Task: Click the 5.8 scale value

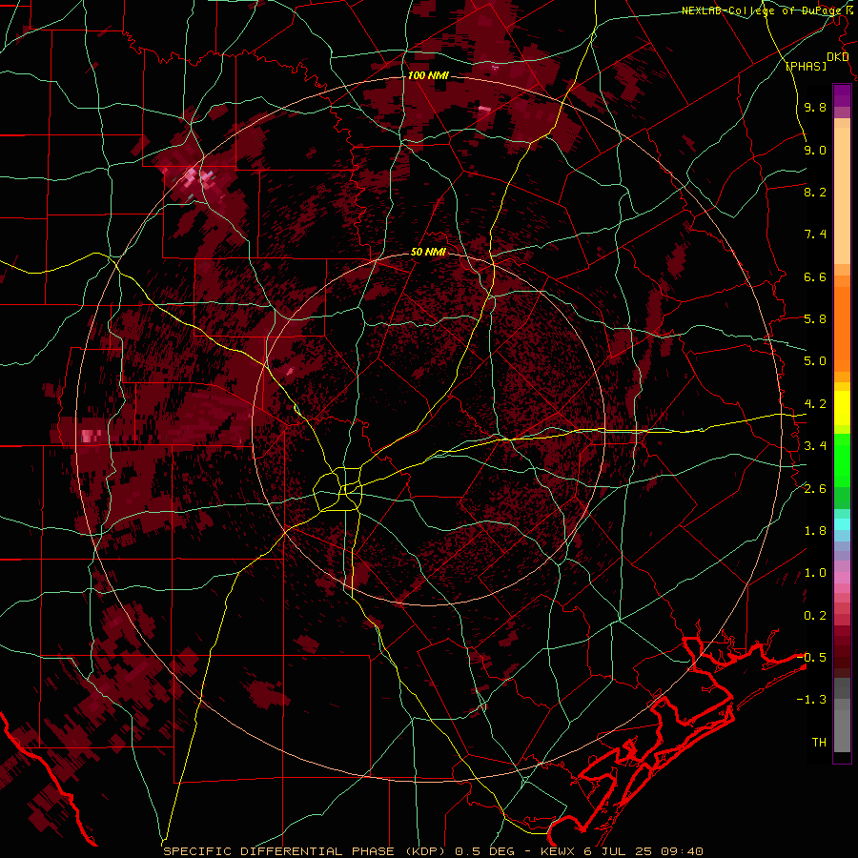Action: tap(815, 319)
